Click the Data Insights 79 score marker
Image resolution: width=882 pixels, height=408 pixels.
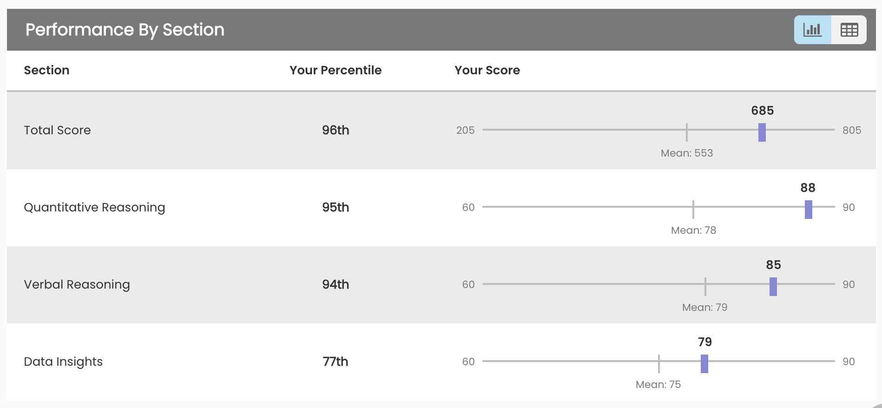[704, 364]
